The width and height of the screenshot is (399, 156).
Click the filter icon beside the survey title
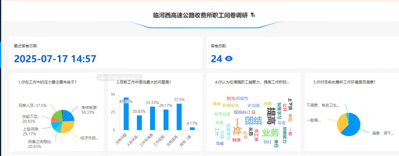tap(253, 15)
